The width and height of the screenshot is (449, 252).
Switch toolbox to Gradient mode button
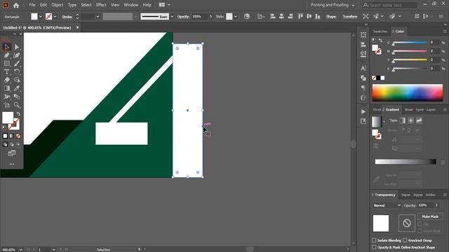tap(12, 136)
